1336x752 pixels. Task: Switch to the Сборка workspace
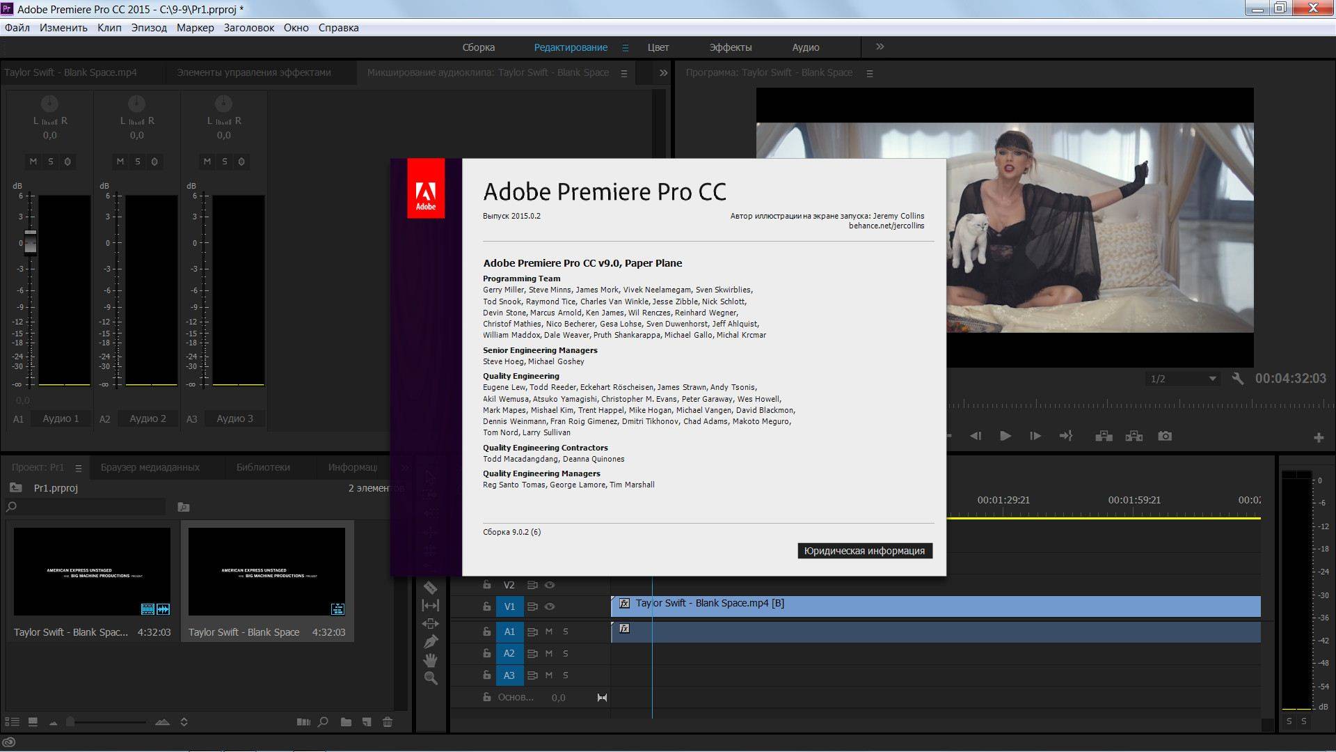tap(479, 47)
